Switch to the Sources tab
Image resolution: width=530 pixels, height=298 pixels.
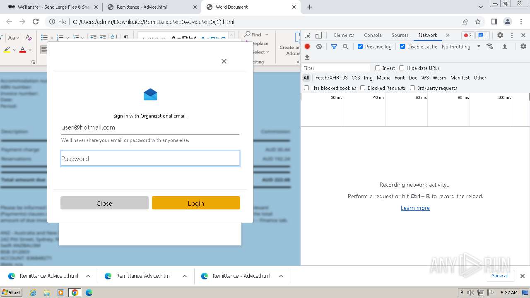pyautogui.click(x=400, y=35)
